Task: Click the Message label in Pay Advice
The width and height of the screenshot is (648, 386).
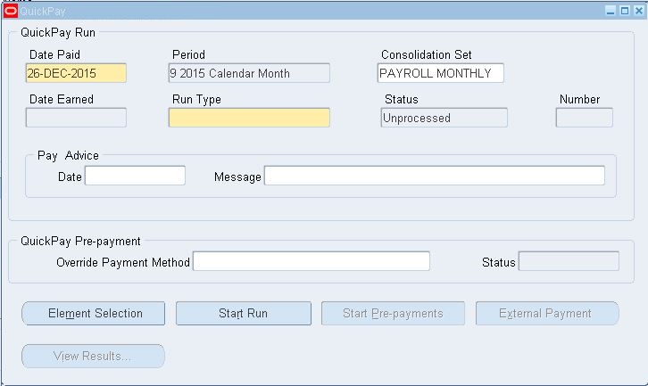Action: click(237, 177)
